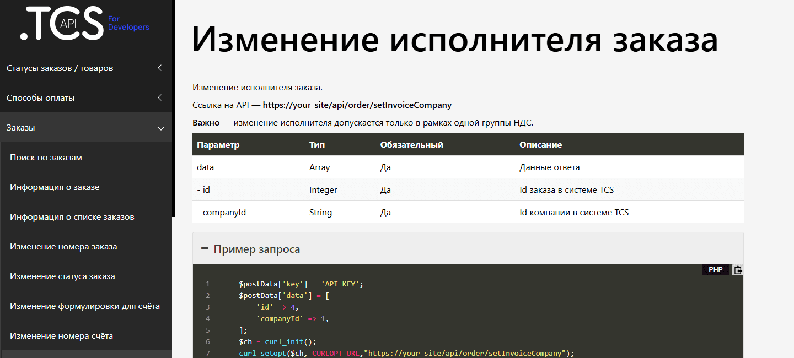Click the copy-to-clipboard icon on code example
794x358 pixels.
point(737,270)
